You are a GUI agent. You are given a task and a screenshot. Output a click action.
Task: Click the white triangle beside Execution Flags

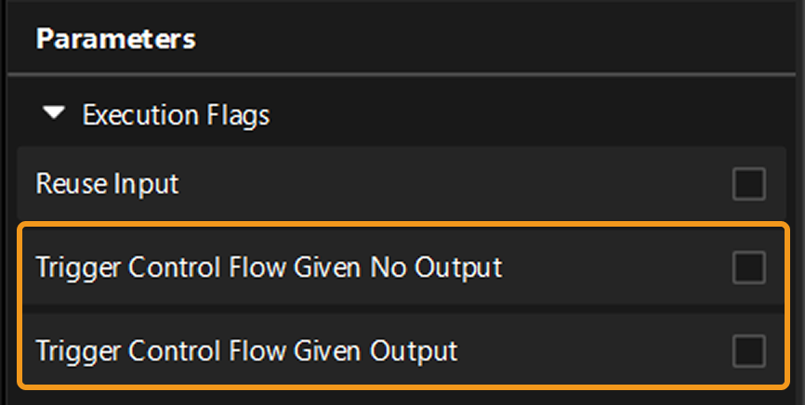click(x=56, y=114)
